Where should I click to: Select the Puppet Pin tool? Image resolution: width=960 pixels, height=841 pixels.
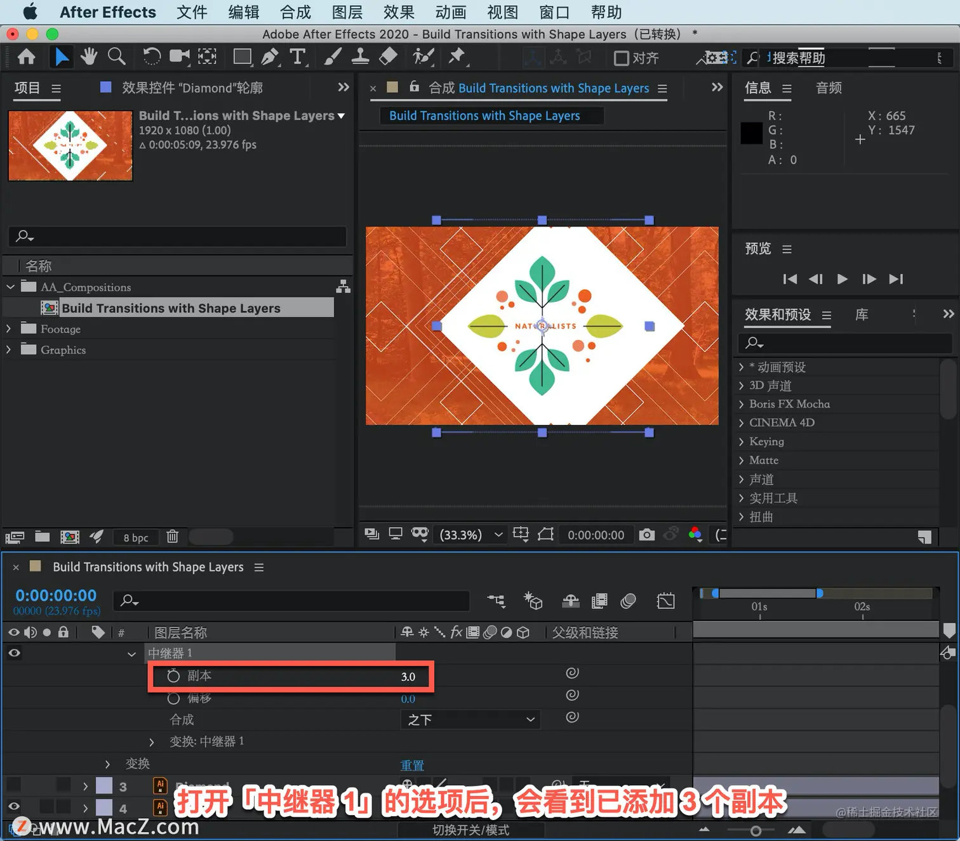(457, 57)
